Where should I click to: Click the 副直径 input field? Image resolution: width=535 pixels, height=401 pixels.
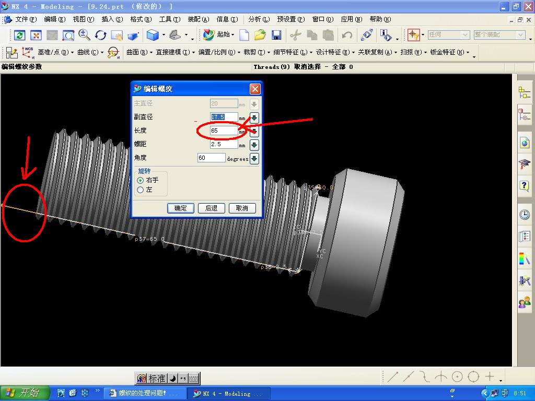click(224, 117)
